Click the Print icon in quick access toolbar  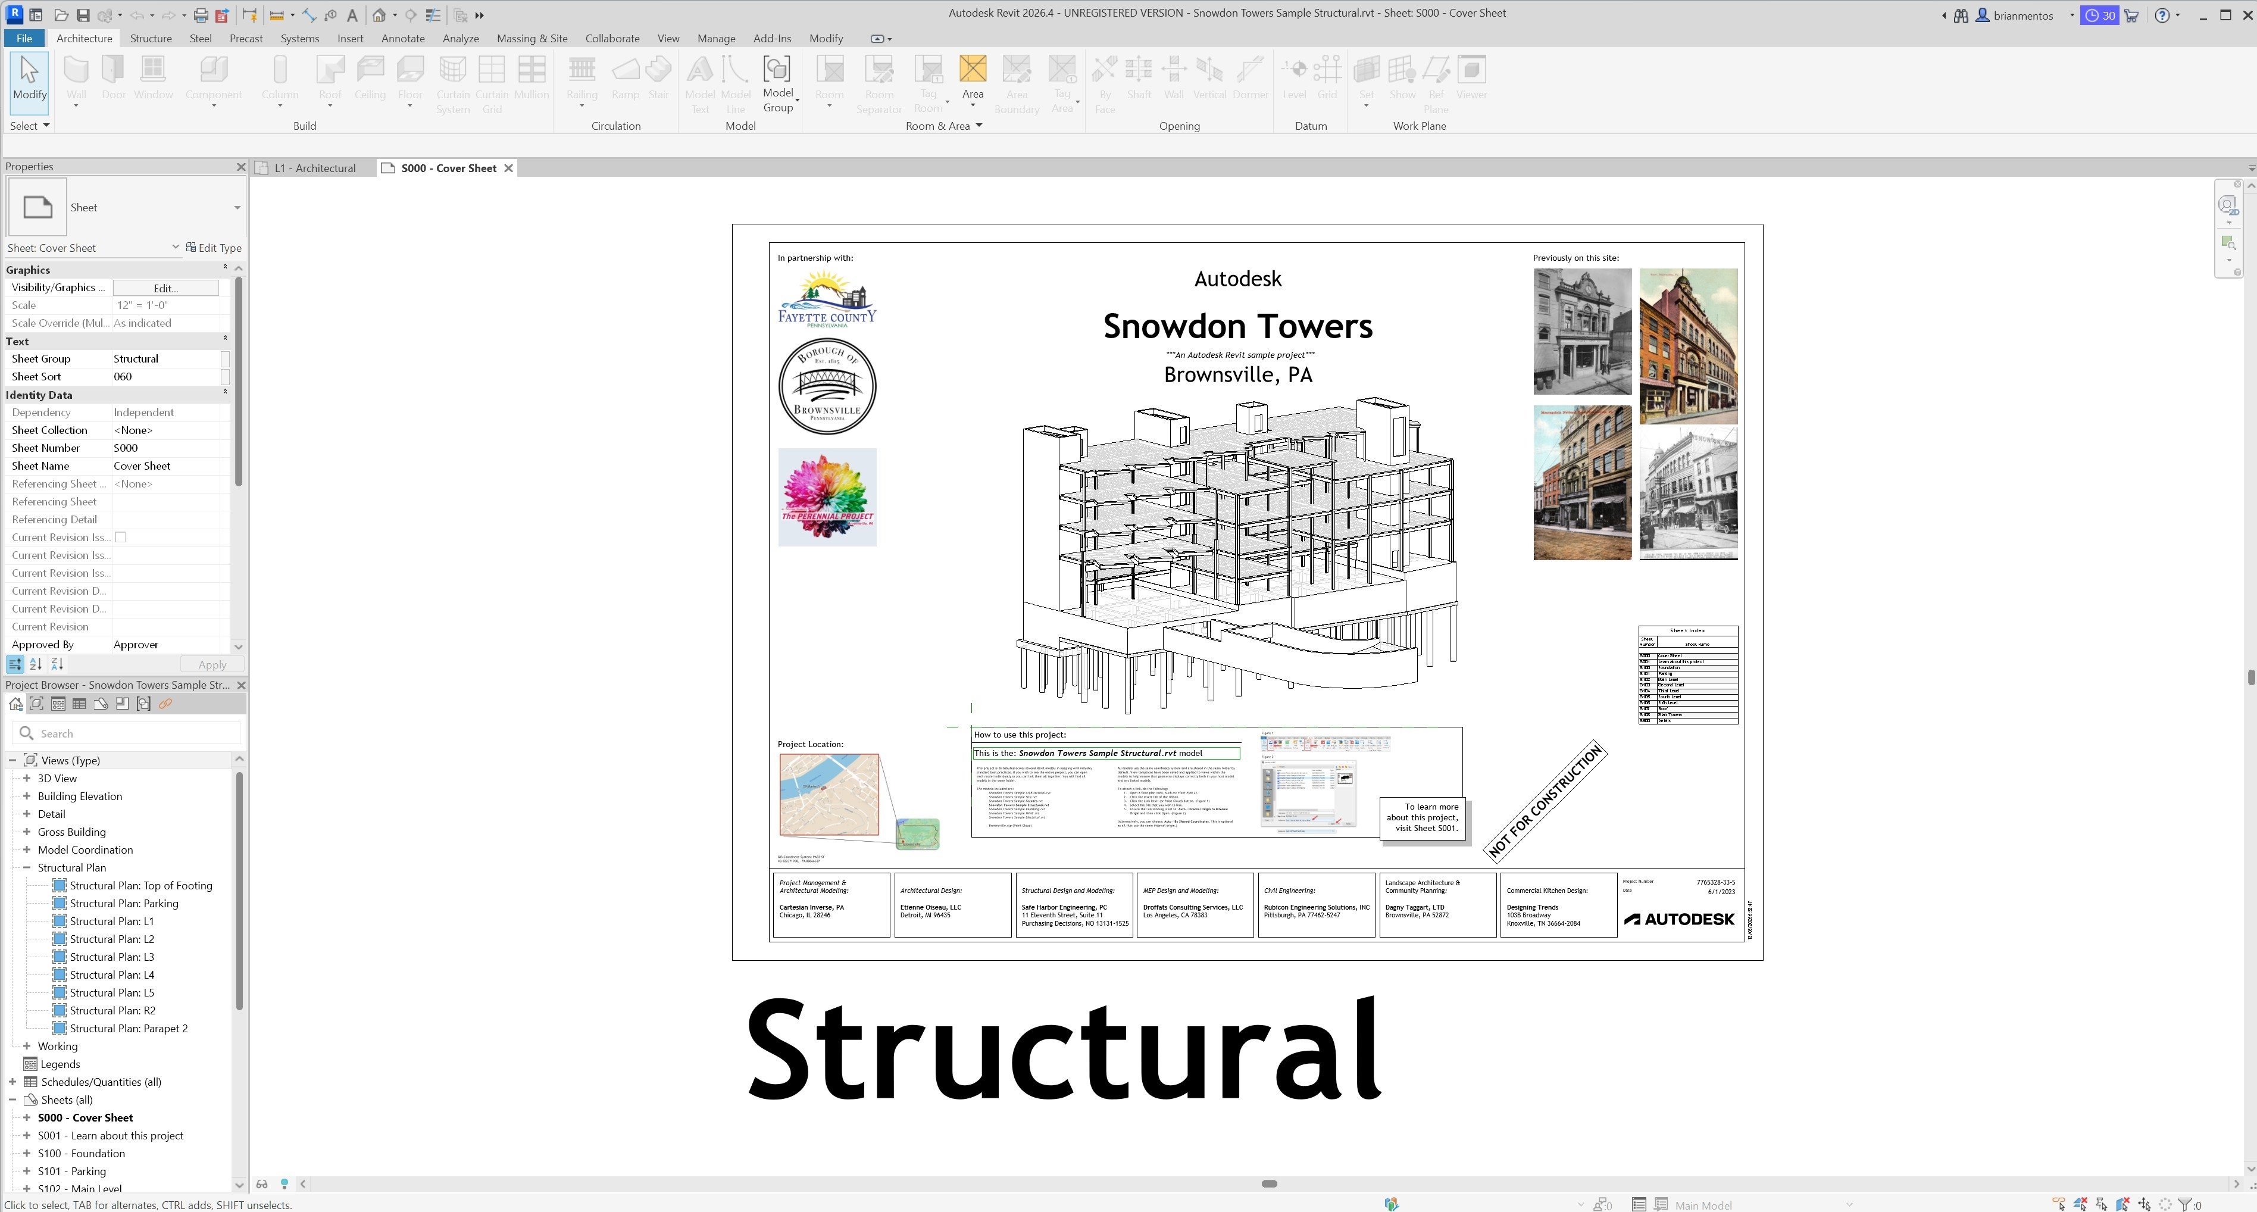click(201, 15)
